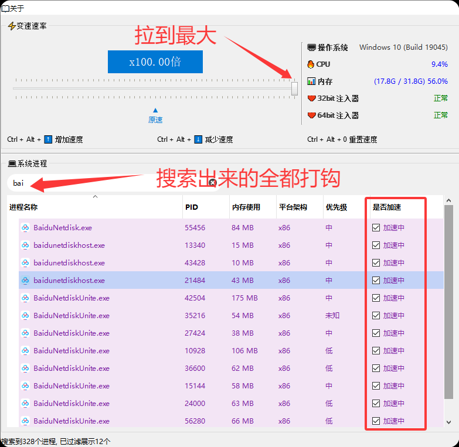The height and width of the screenshot is (447, 459).
Task: Click the scrollbar up arrow of process list
Action: (448, 200)
